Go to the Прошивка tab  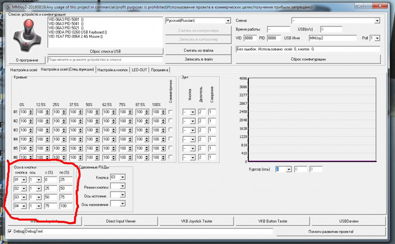(159, 70)
